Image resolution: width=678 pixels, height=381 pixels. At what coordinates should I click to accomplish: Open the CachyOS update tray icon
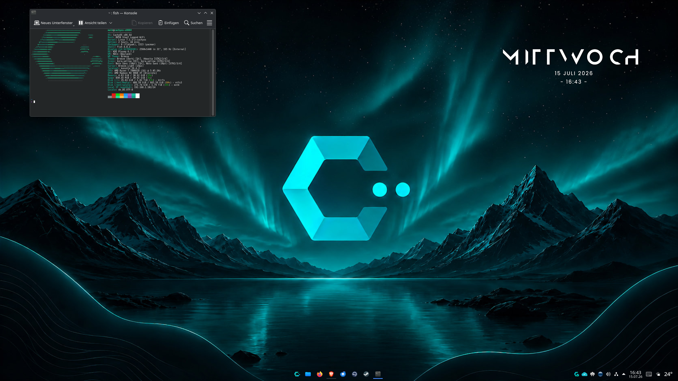point(576,374)
